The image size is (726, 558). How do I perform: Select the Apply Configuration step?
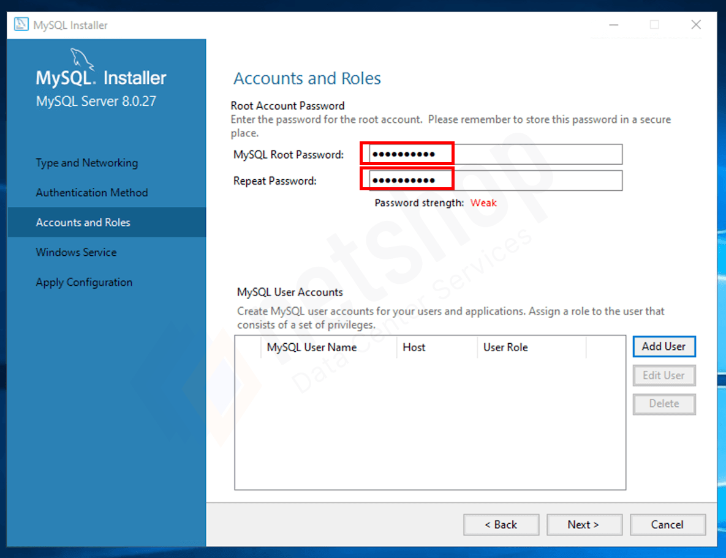(x=84, y=282)
